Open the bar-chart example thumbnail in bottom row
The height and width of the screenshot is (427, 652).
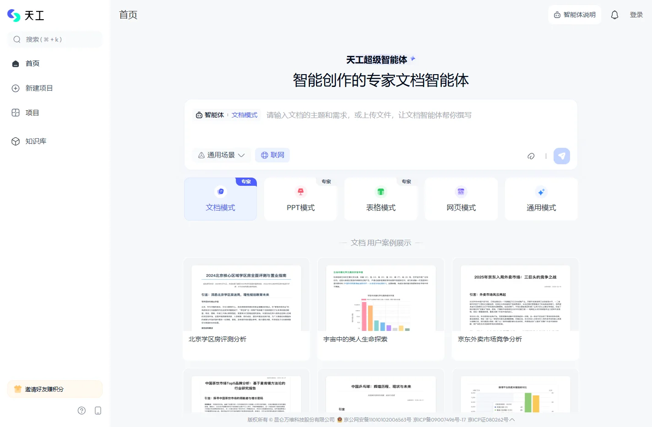click(x=516, y=394)
